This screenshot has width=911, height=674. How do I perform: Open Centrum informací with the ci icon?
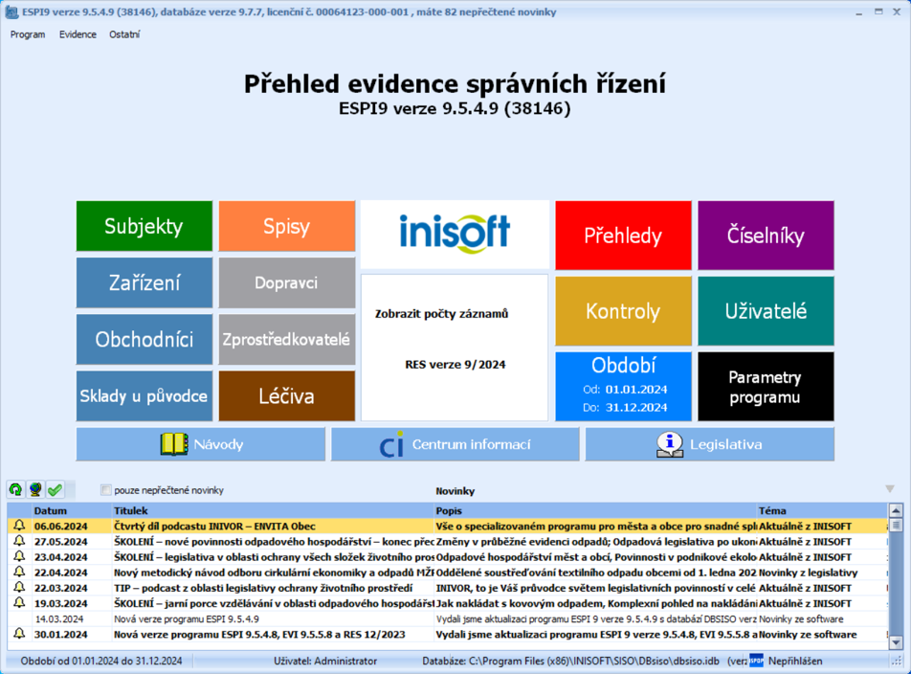[455, 444]
